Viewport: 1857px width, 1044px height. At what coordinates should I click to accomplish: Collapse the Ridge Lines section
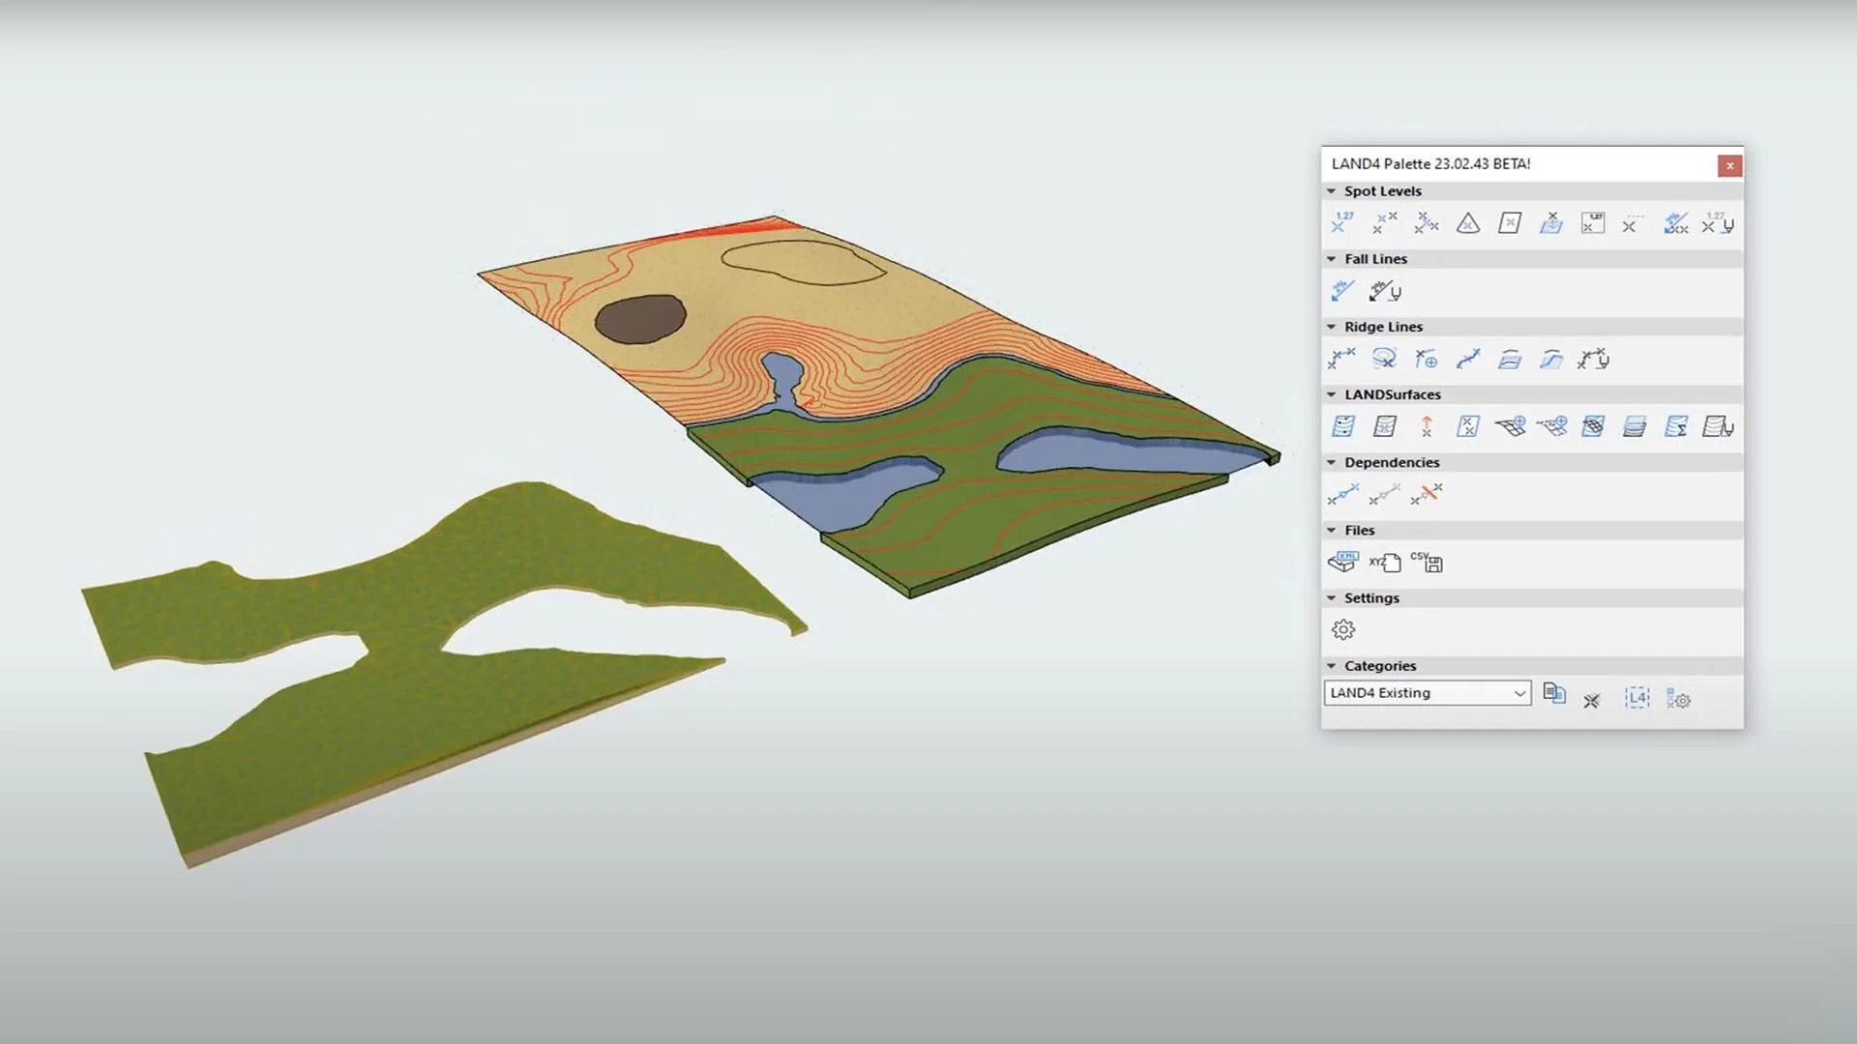(1332, 327)
